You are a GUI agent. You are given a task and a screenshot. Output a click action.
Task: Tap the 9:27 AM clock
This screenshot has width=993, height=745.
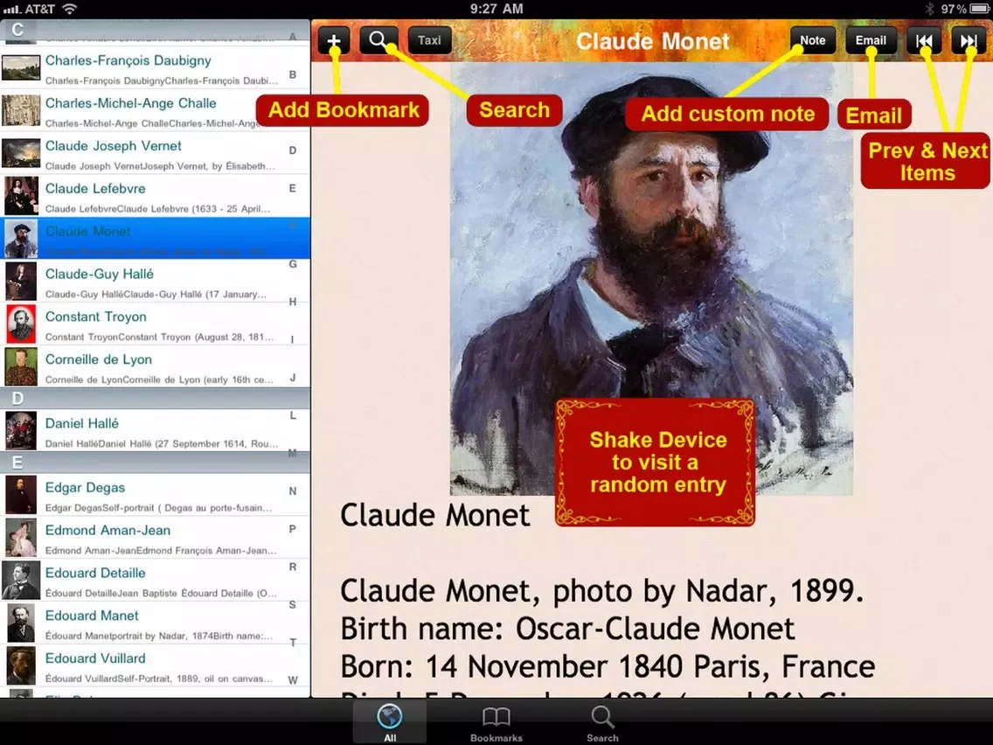[x=496, y=9]
